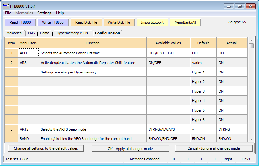The width and height of the screenshot is (259, 166).
Task: Click the Mem/Bank/All button
Action: click(185, 22)
